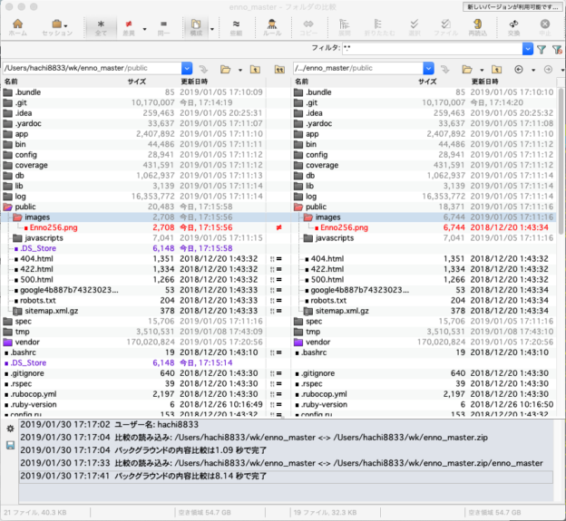Click the Swap (交換) sides icon
This screenshot has width=566, height=521.
click(x=513, y=25)
